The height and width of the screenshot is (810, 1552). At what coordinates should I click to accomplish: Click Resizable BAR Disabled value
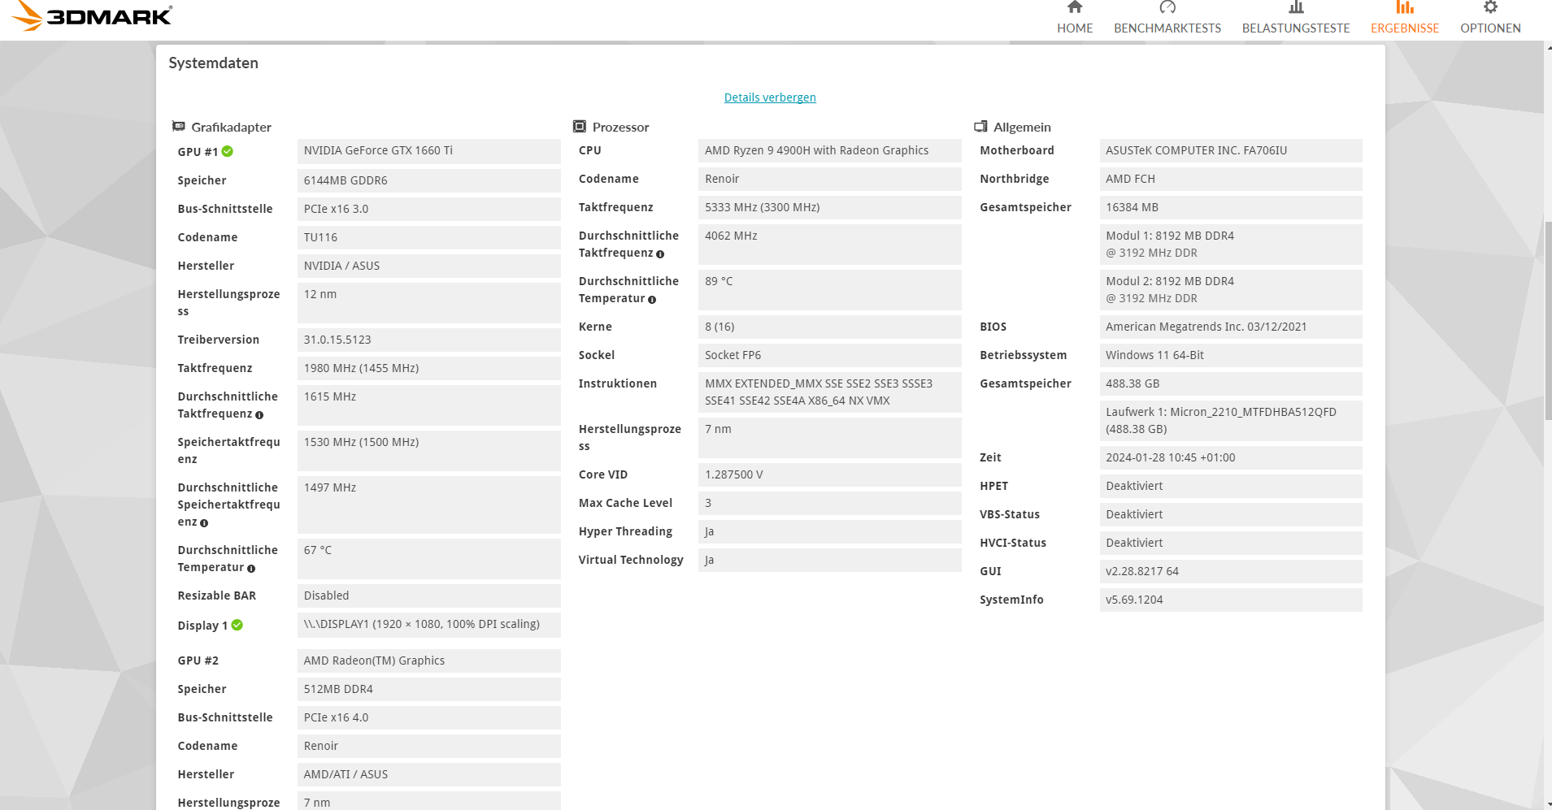(428, 596)
